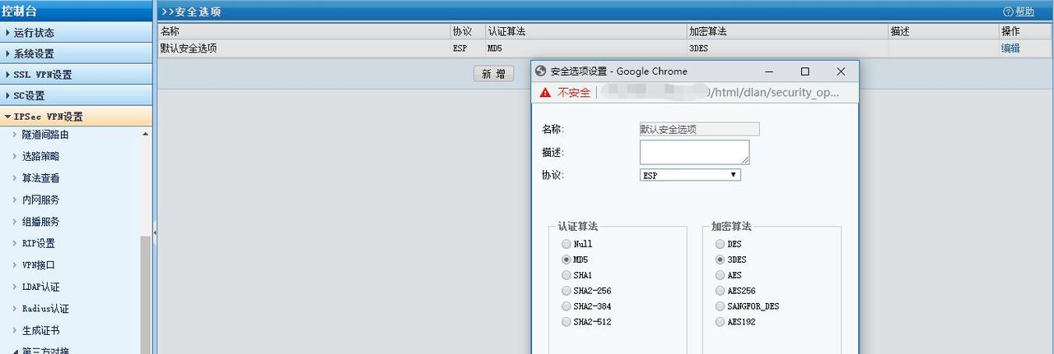Click the 描述 text area
Image resolution: width=1054 pixels, height=354 pixels.
coord(694,152)
